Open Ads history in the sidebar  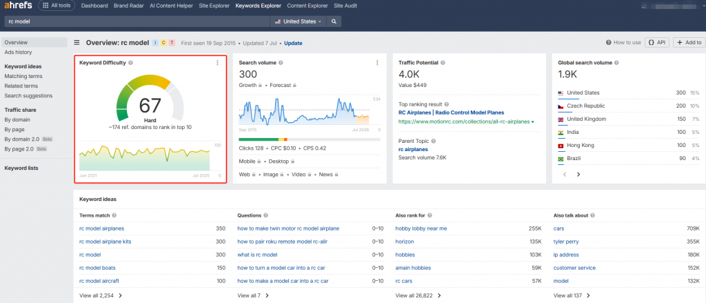(x=18, y=52)
